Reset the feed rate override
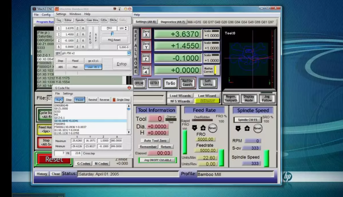This screenshot has height=197, width=343. tap(212, 128)
